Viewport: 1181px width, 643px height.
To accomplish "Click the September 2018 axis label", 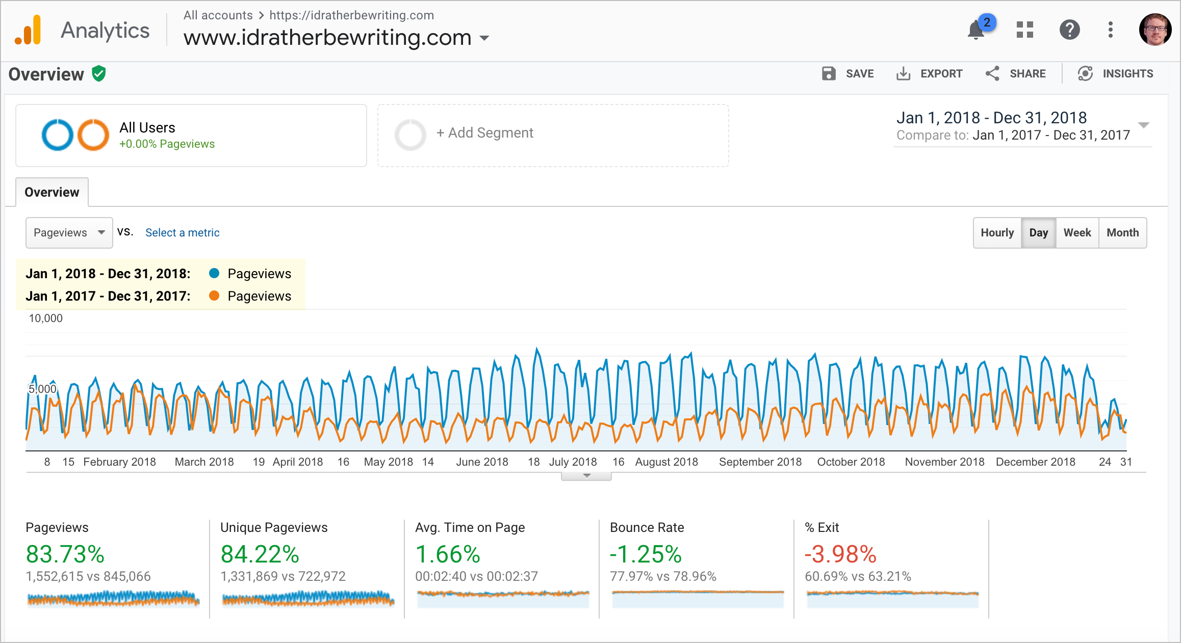I will click(x=760, y=462).
